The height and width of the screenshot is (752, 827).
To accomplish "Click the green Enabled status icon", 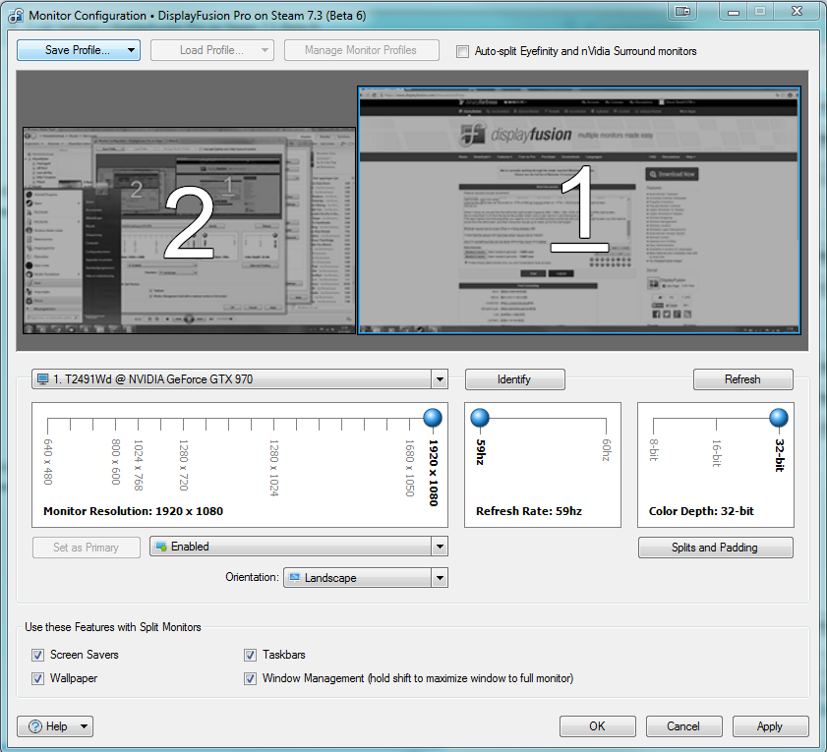I will [x=160, y=547].
